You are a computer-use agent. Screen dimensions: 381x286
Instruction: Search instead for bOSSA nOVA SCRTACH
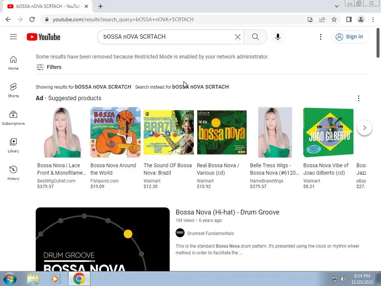201,87
